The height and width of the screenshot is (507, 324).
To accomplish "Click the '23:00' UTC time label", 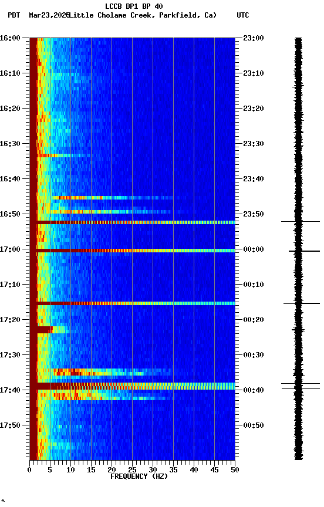I will 254,38.
